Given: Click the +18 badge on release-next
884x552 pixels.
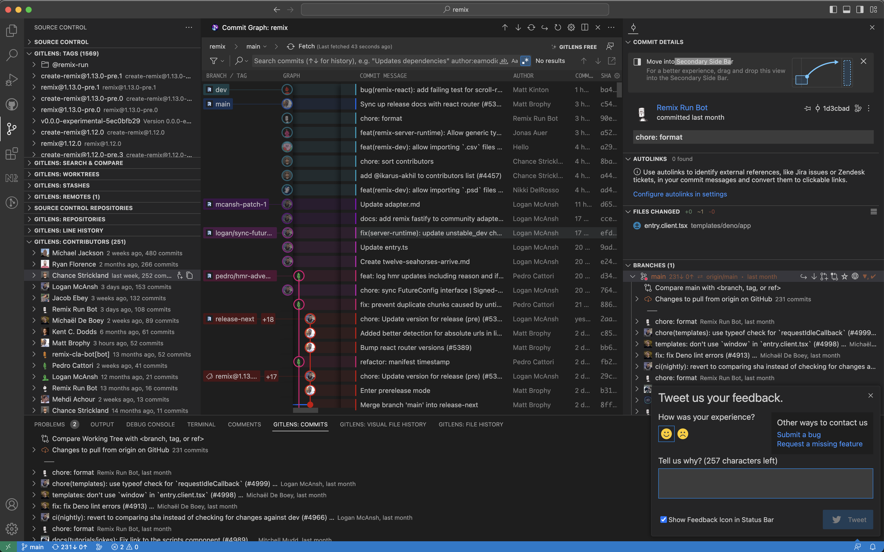Looking at the screenshot, I should pos(268,319).
